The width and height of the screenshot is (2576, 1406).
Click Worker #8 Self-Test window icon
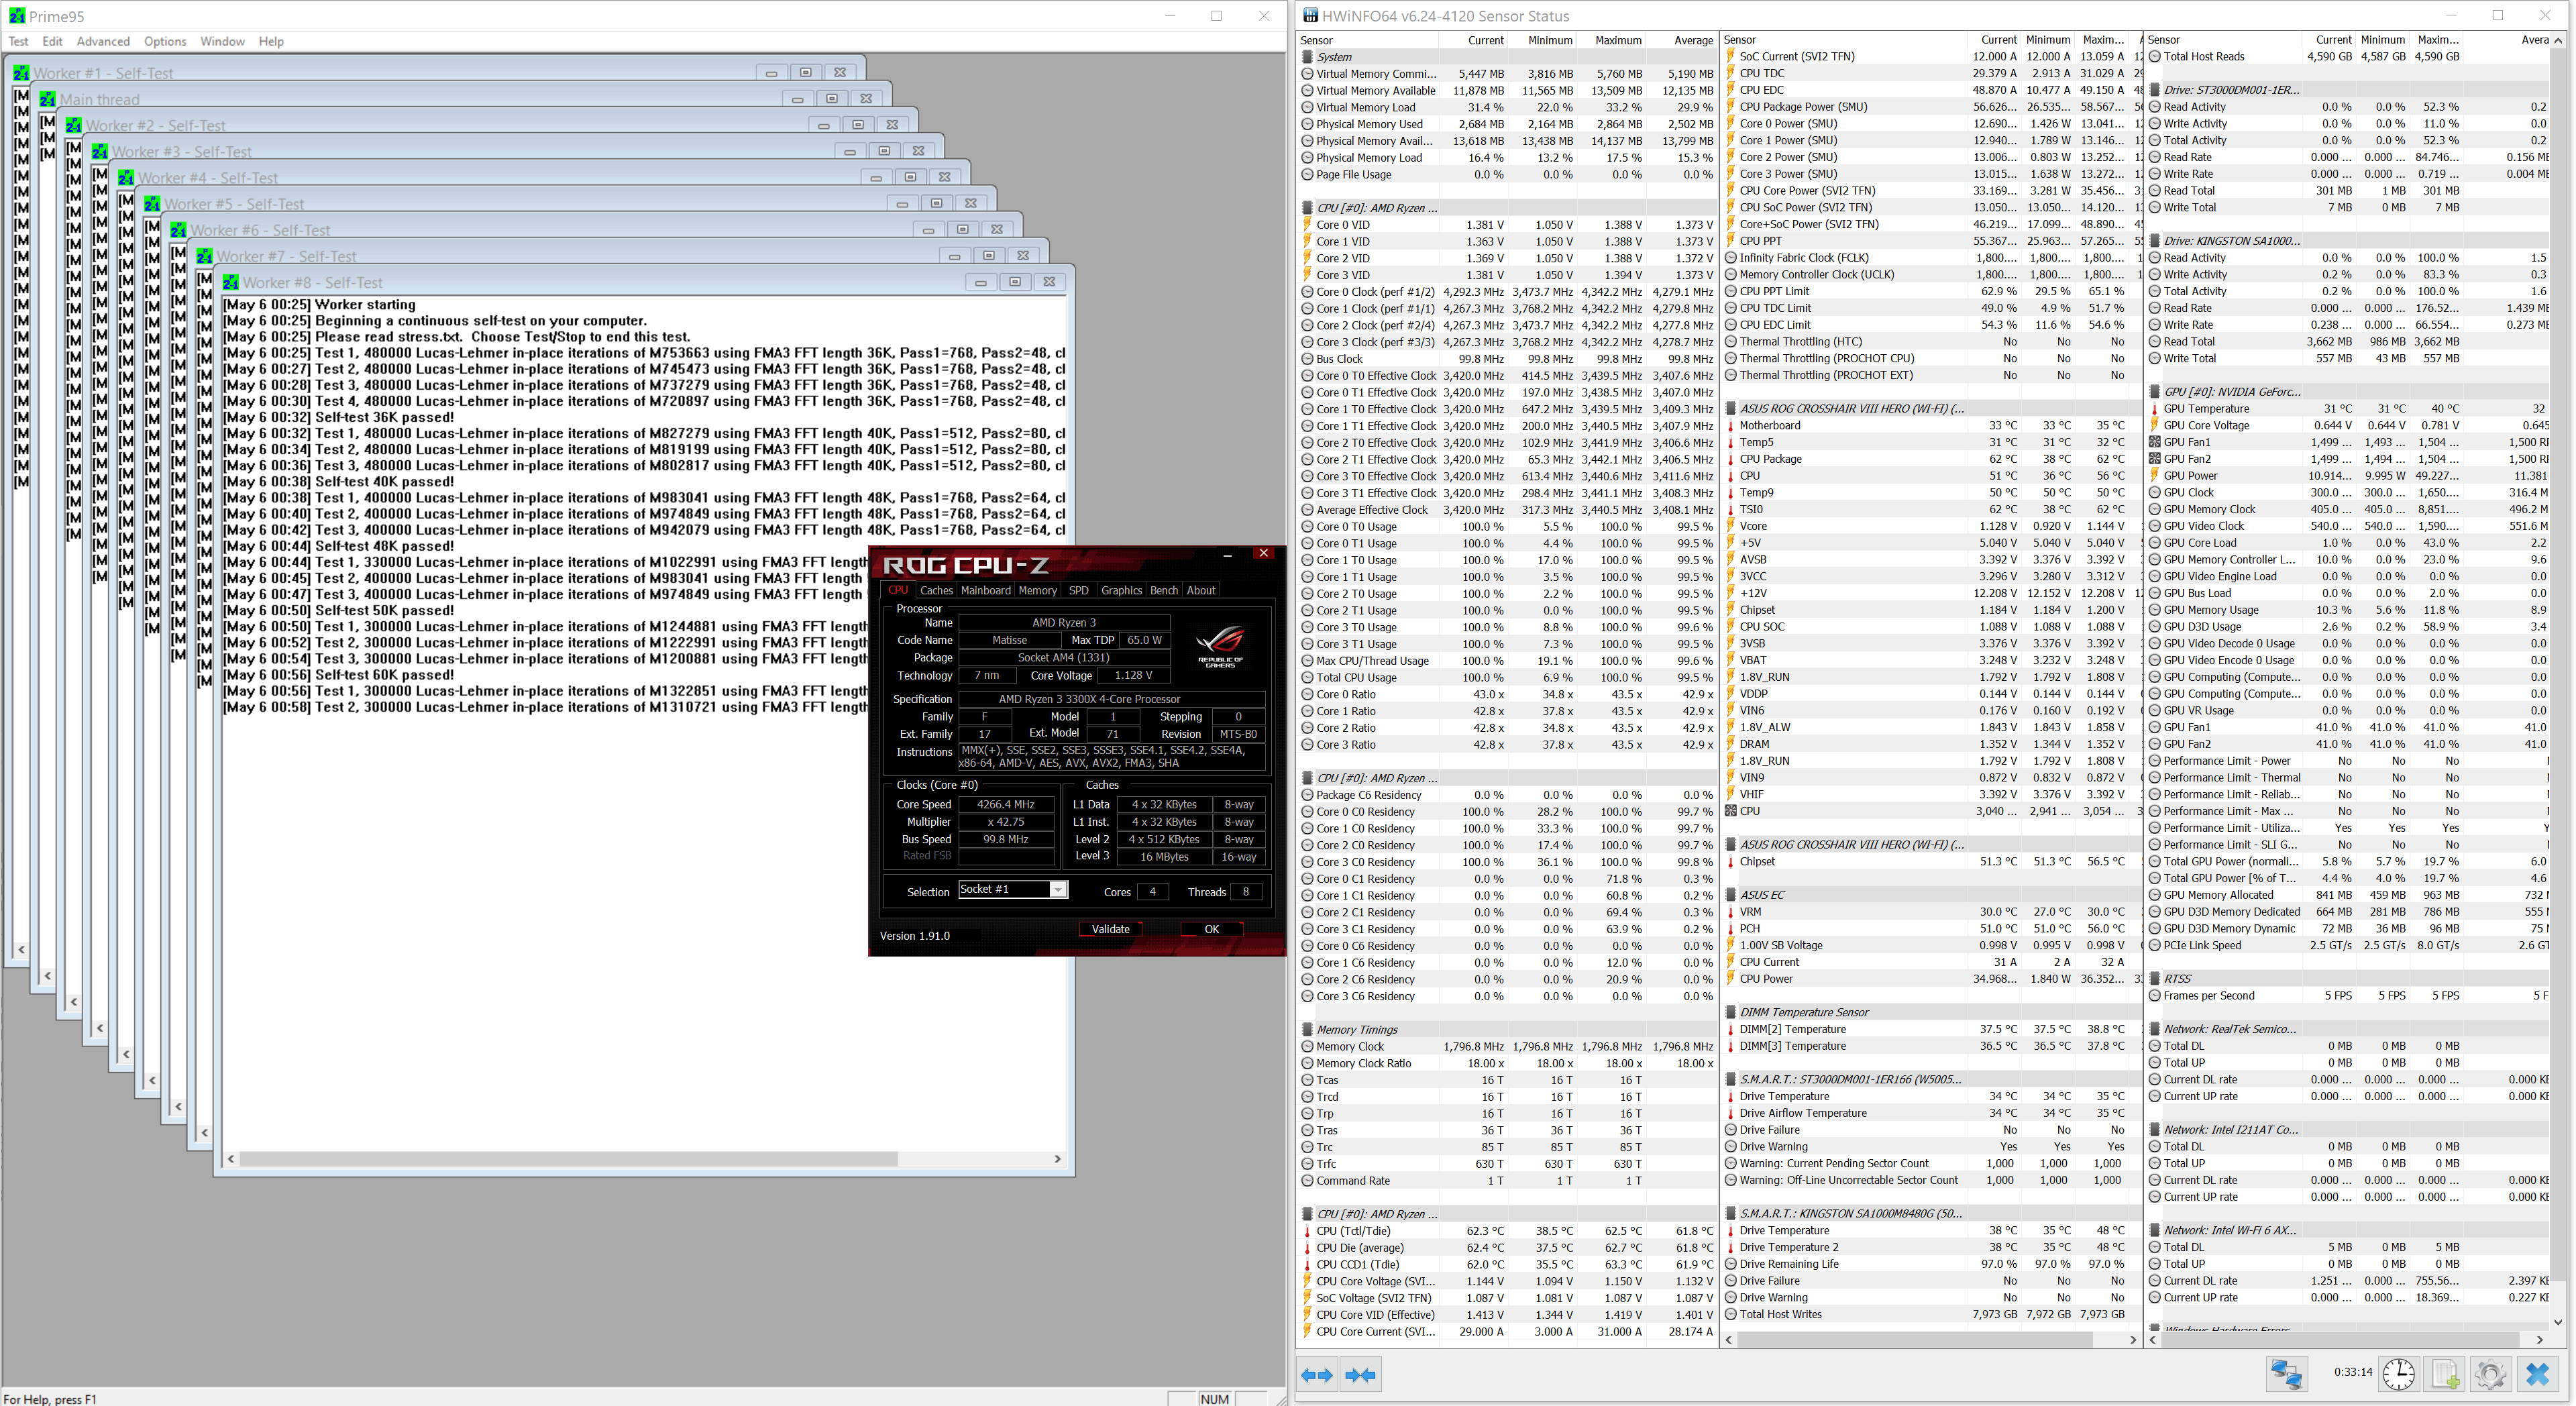pos(231,282)
